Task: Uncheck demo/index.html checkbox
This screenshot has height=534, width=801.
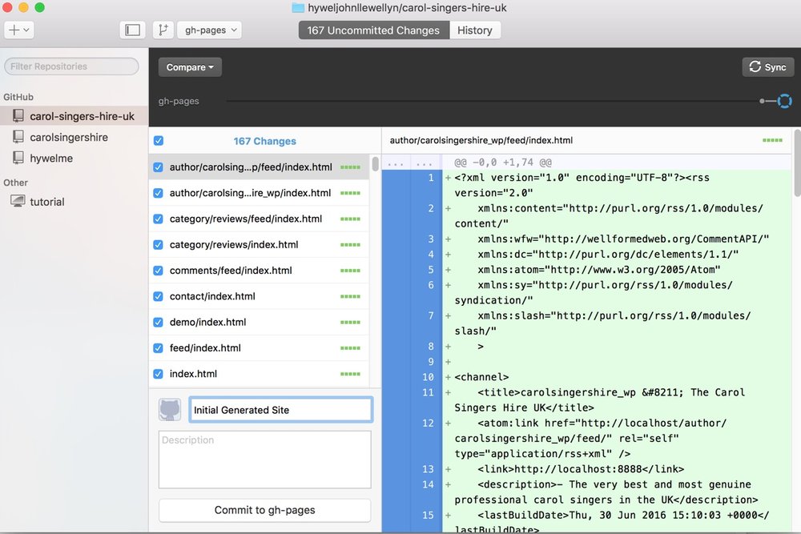Action: click(159, 322)
